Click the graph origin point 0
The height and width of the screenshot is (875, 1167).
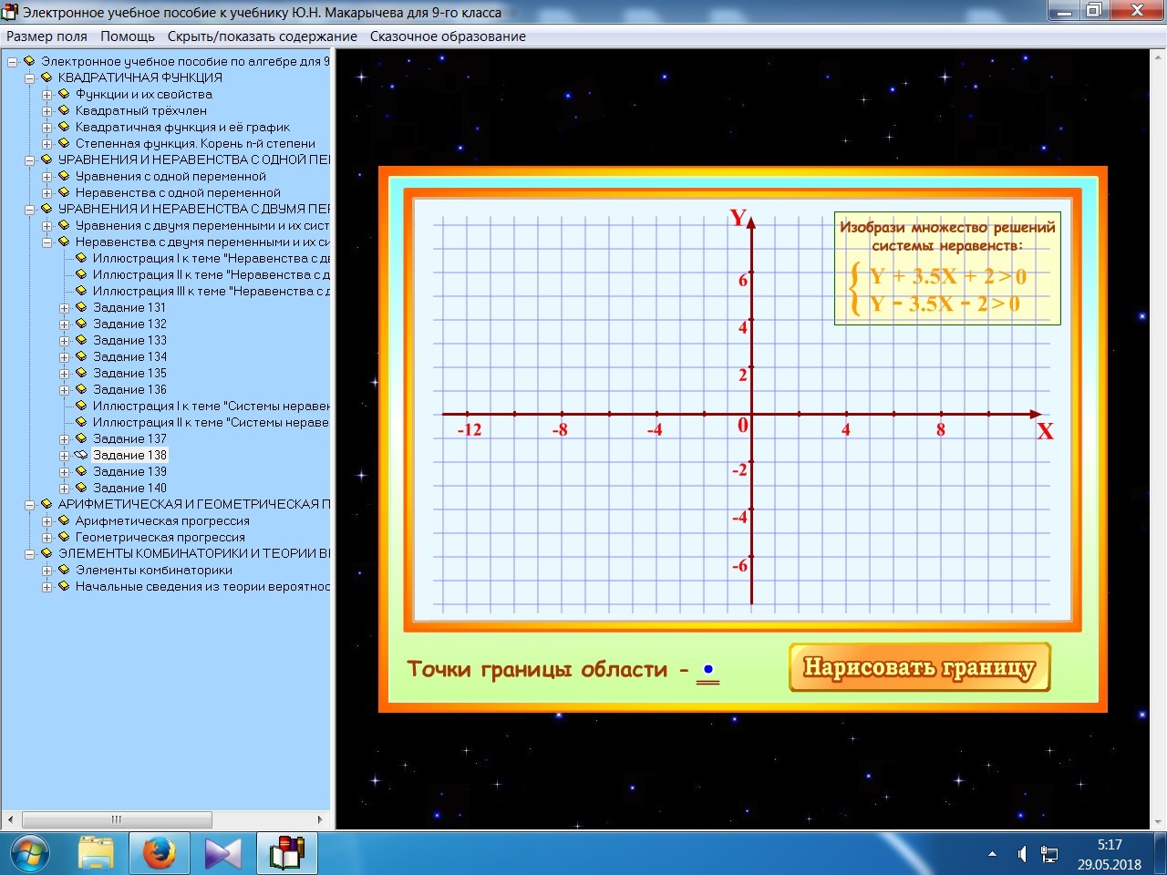coord(751,415)
